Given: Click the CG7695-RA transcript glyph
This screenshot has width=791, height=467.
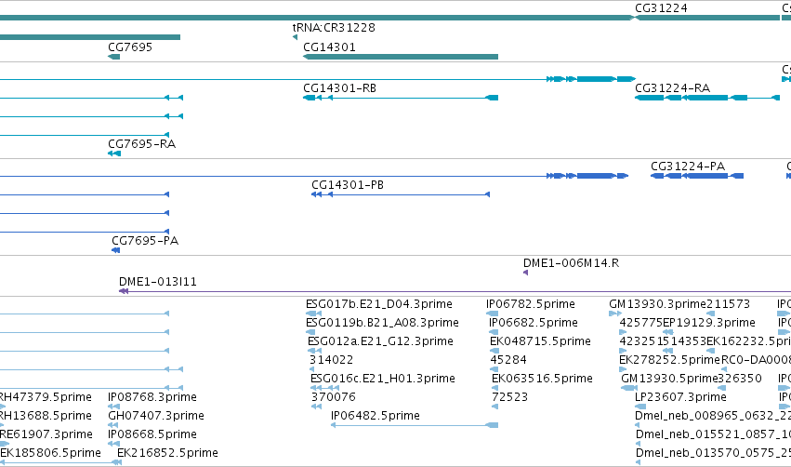Looking at the screenshot, I should [x=114, y=153].
